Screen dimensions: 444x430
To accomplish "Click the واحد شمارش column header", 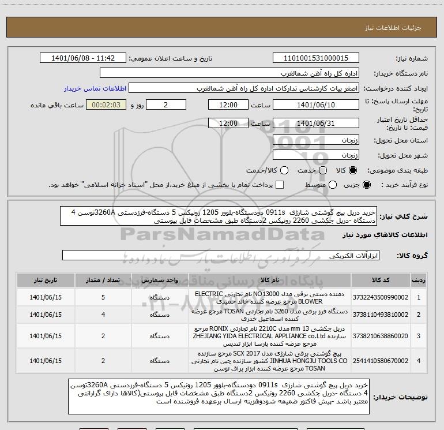I will (x=160, y=280).
